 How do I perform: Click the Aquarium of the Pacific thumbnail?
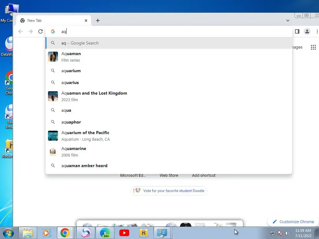tap(53, 136)
